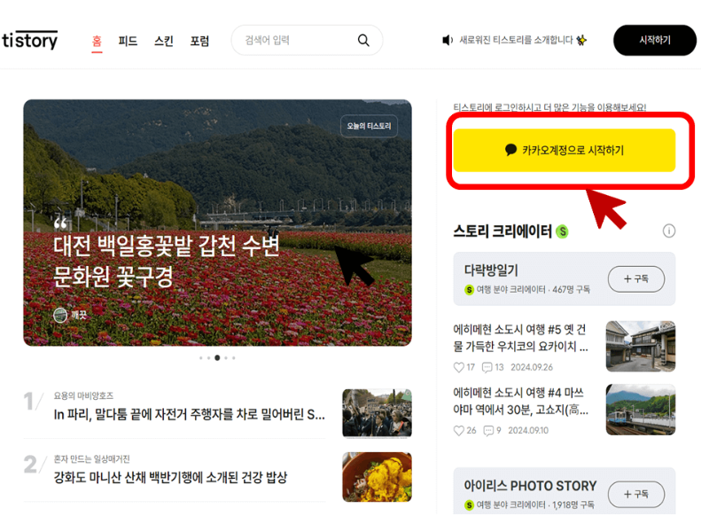Click the magnifier search icon
This screenshot has height=532, width=709.
[x=363, y=40]
